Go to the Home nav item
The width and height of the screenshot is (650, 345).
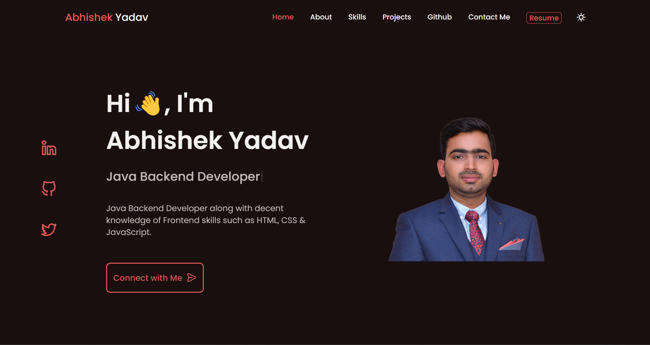pyautogui.click(x=283, y=17)
